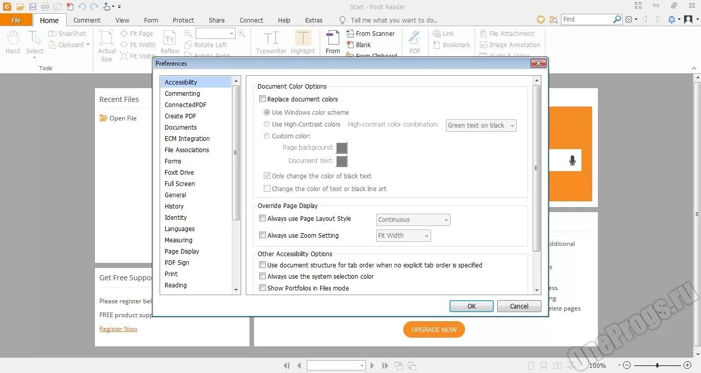Enable Replace document colors checkbox
This screenshot has width=701, height=373.
pyautogui.click(x=262, y=99)
